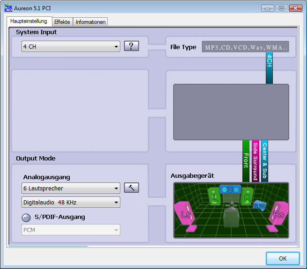Select the Rs right surround speaker
307x269 pixels.
(x=278, y=216)
